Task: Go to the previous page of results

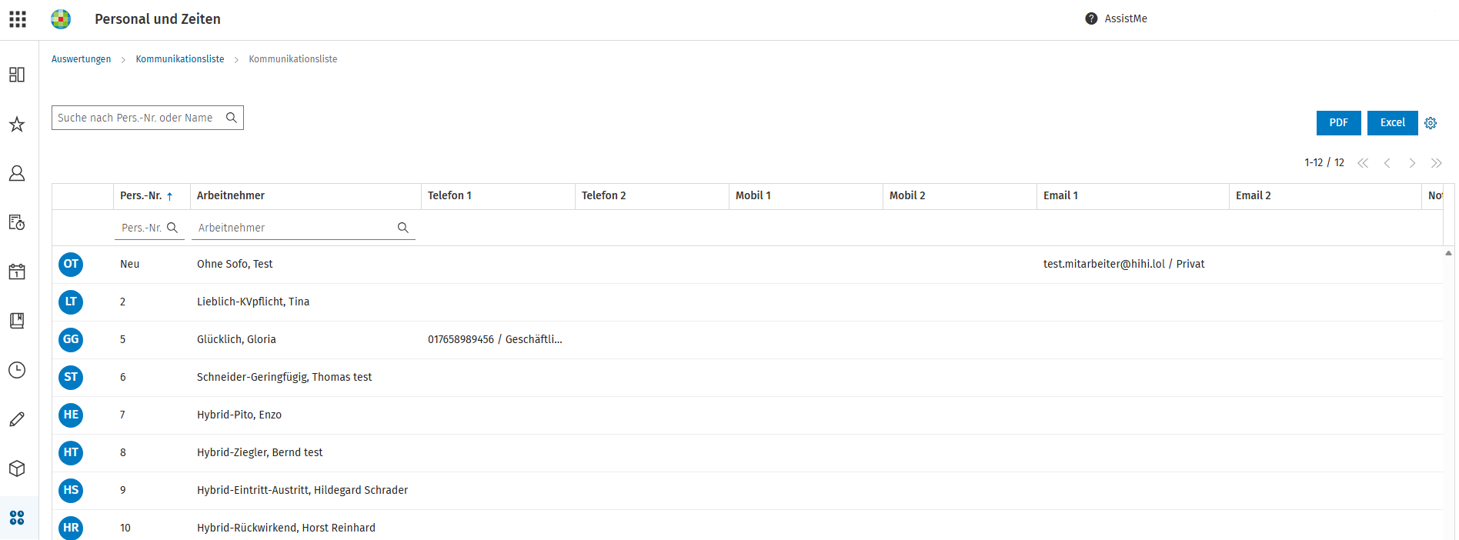Action: point(1387,163)
